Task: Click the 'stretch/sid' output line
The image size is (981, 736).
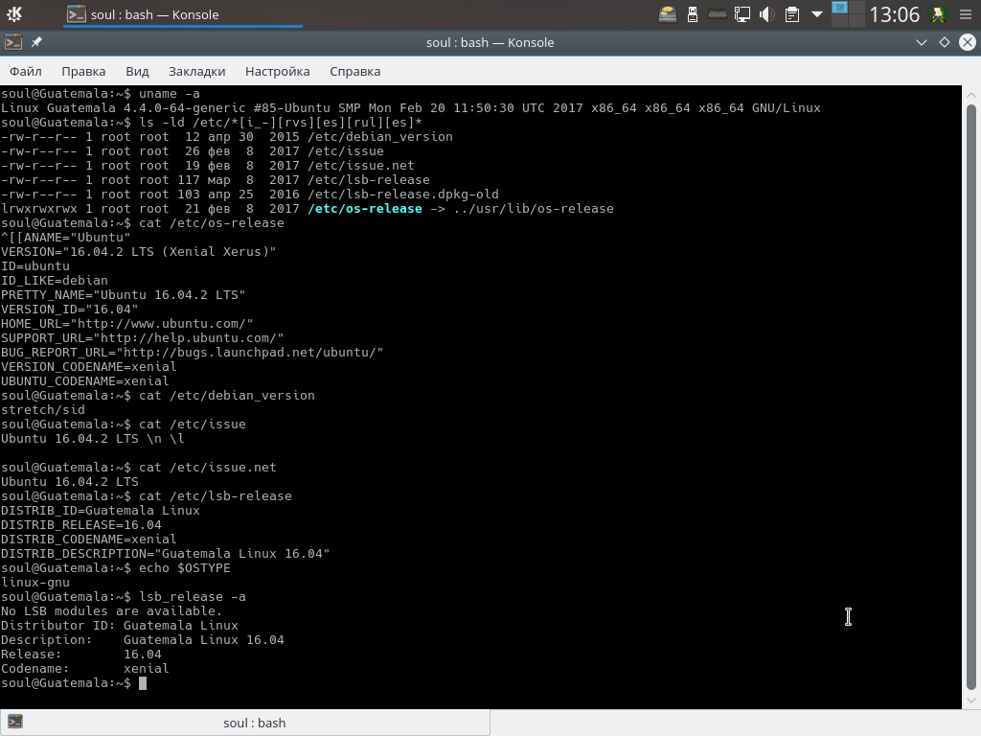Action: click(x=42, y=410)
